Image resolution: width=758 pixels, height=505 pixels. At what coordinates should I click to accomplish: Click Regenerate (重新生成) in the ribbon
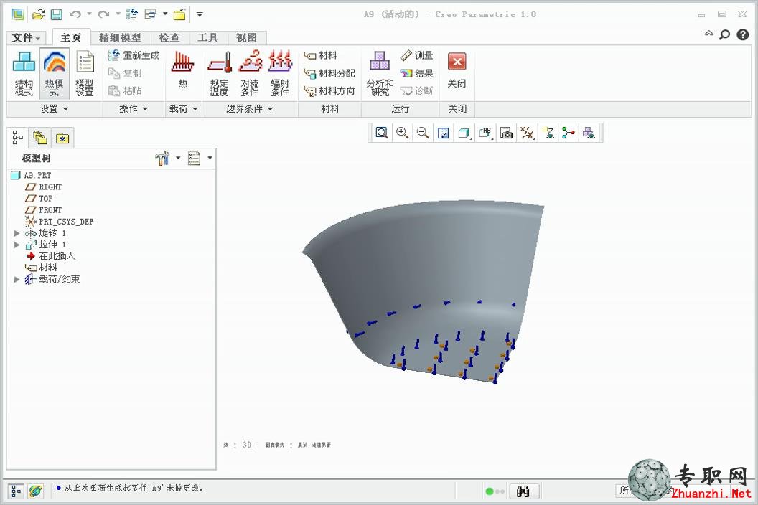pos(134,55)
